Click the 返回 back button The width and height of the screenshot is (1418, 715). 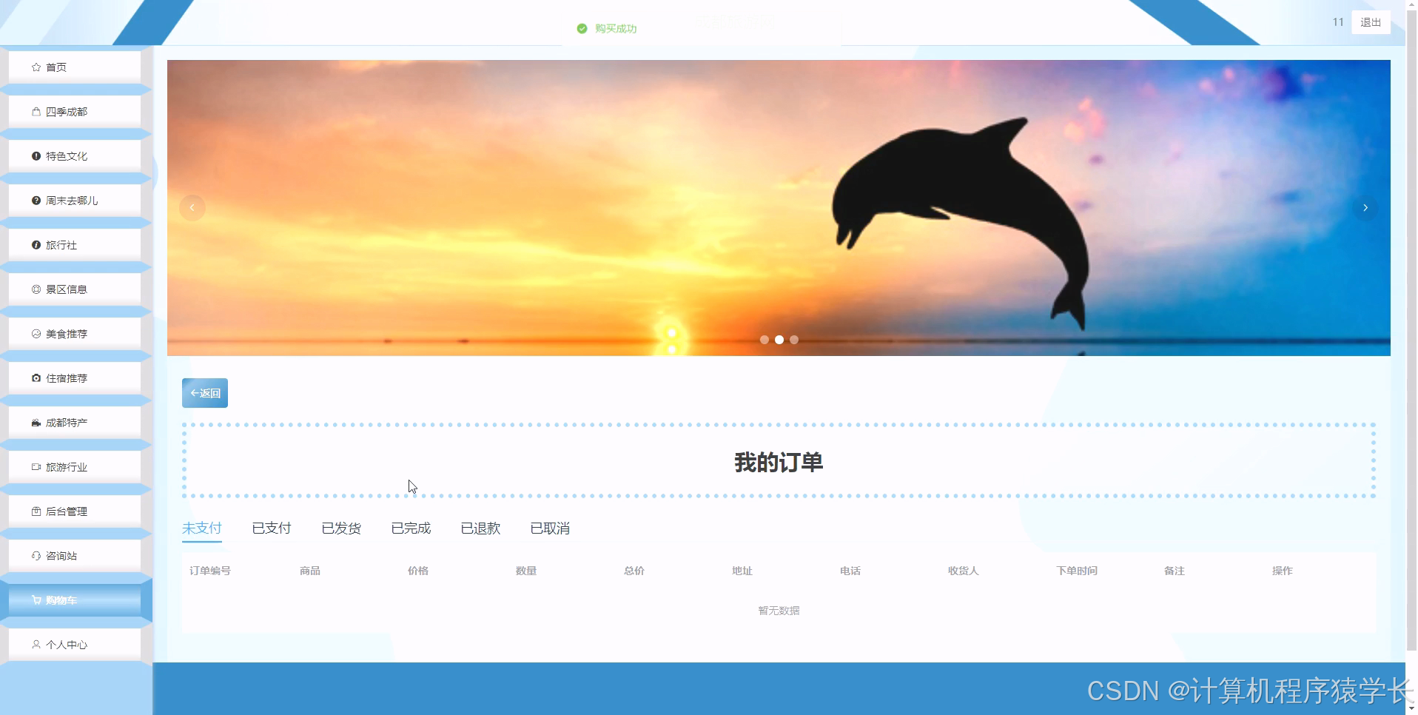point(204,392)
